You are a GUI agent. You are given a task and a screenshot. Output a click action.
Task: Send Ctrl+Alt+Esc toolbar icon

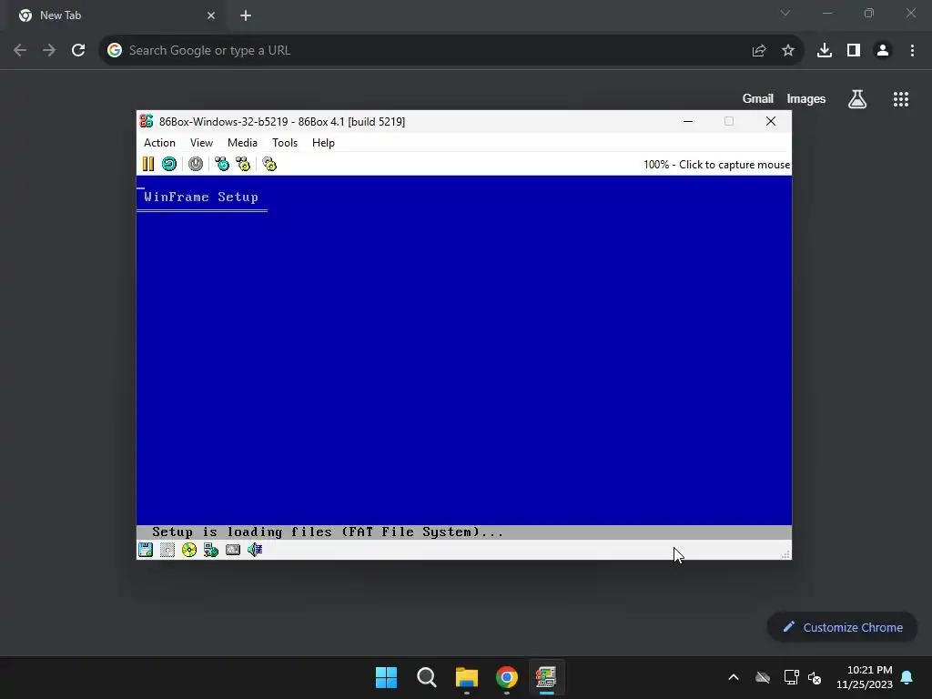(243, 164)
